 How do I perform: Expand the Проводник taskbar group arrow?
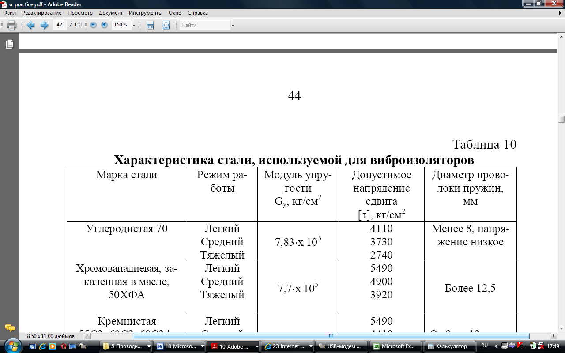[148, 347]
